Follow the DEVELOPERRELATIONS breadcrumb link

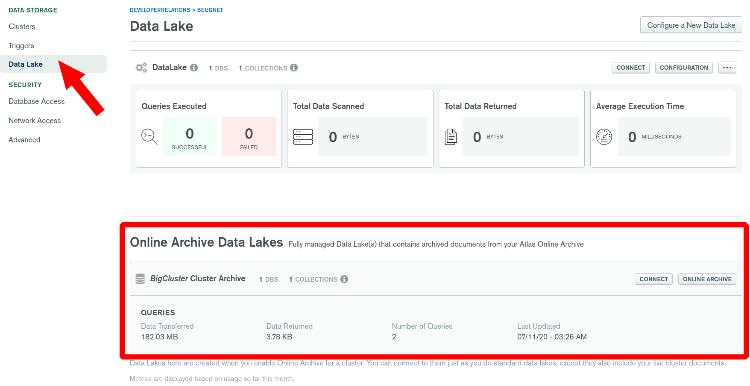pos(160,10)
